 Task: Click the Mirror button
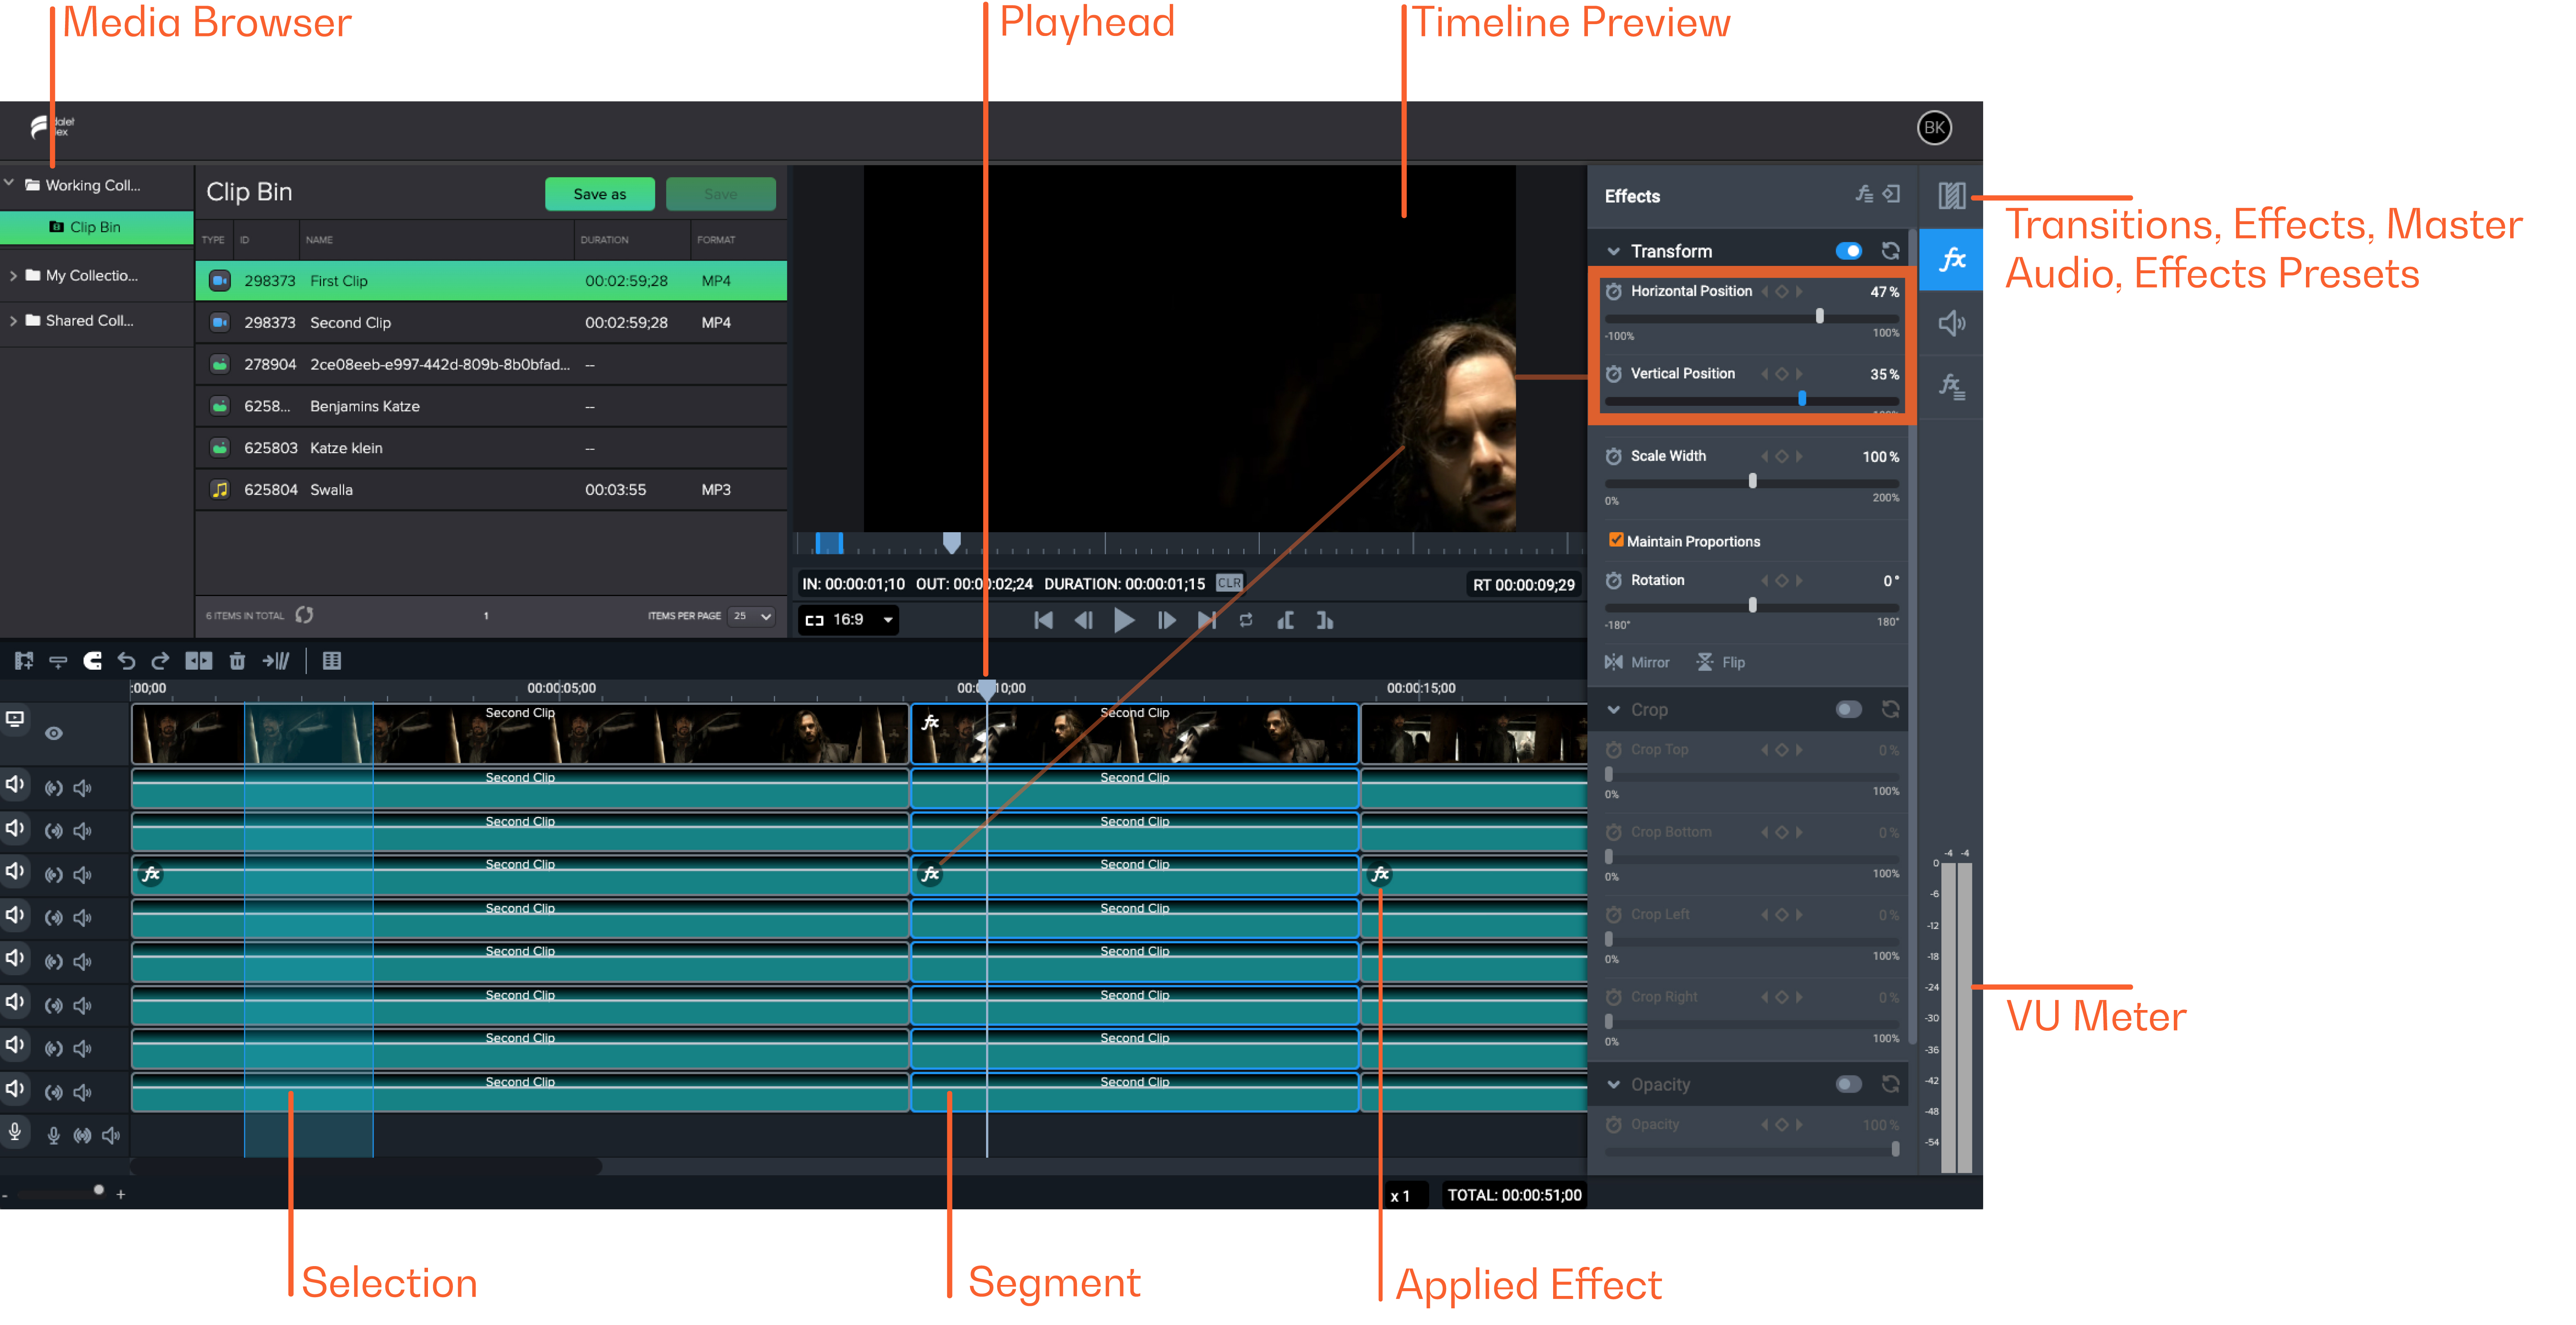point(1636,662)
